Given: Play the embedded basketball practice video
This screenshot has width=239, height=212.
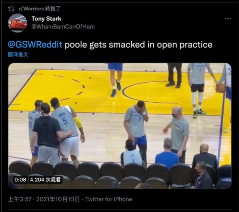Looking at the screenshot, I should coord(120,126).
